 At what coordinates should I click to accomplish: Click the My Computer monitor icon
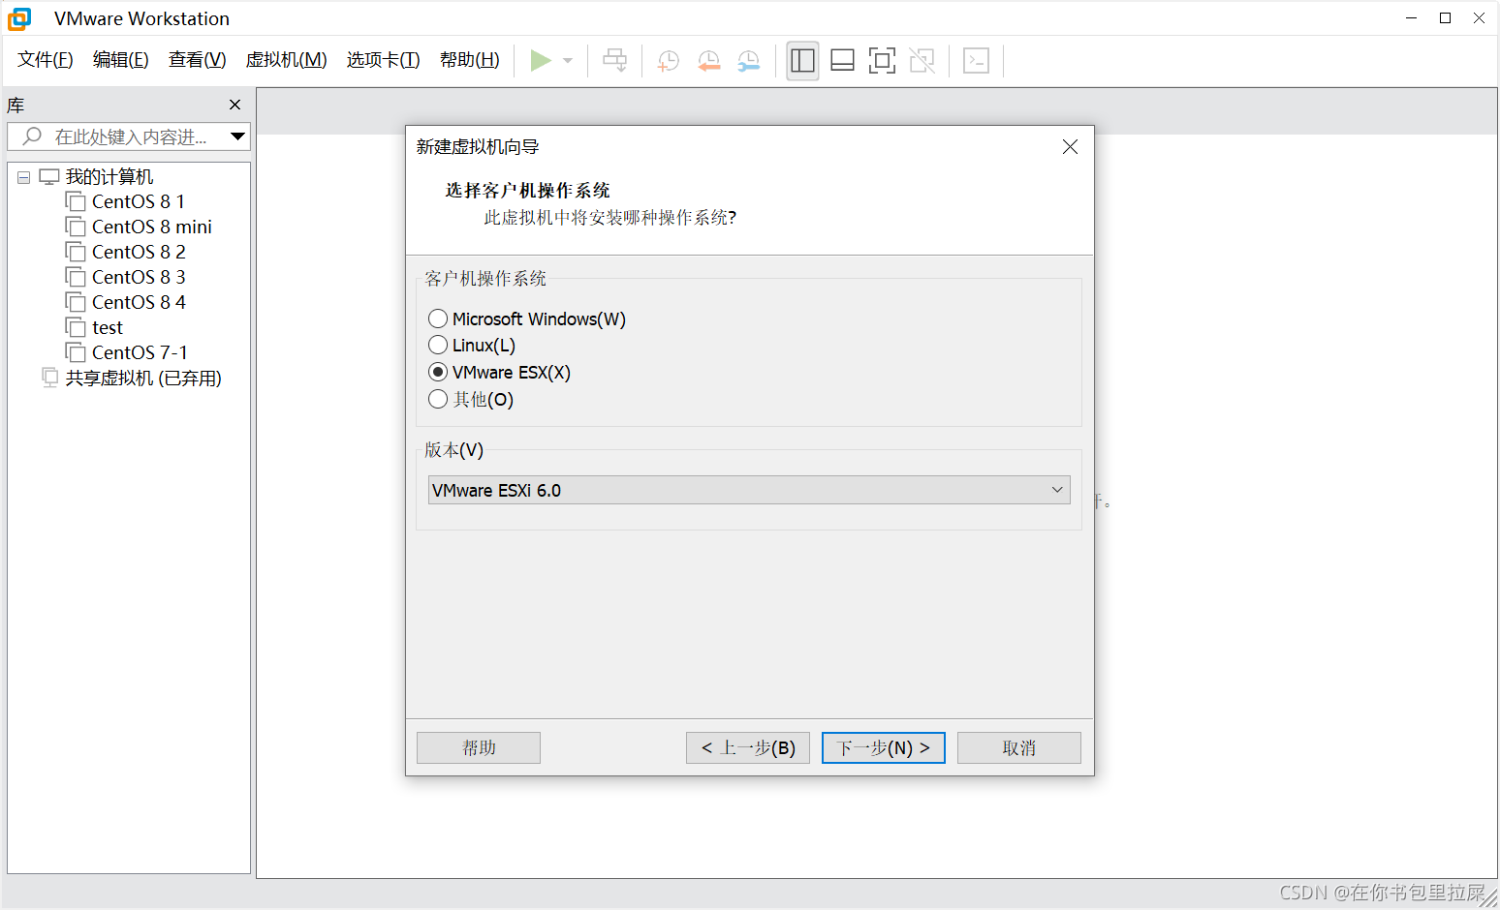point(49,176)
